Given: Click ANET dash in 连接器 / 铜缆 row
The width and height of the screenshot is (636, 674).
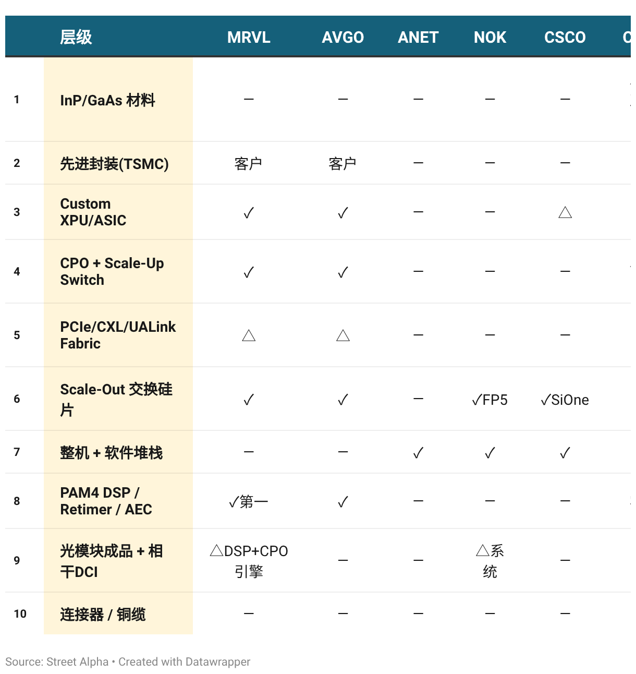Looking at the screenshot, I should pyautogui.click(x=418, y=613).
